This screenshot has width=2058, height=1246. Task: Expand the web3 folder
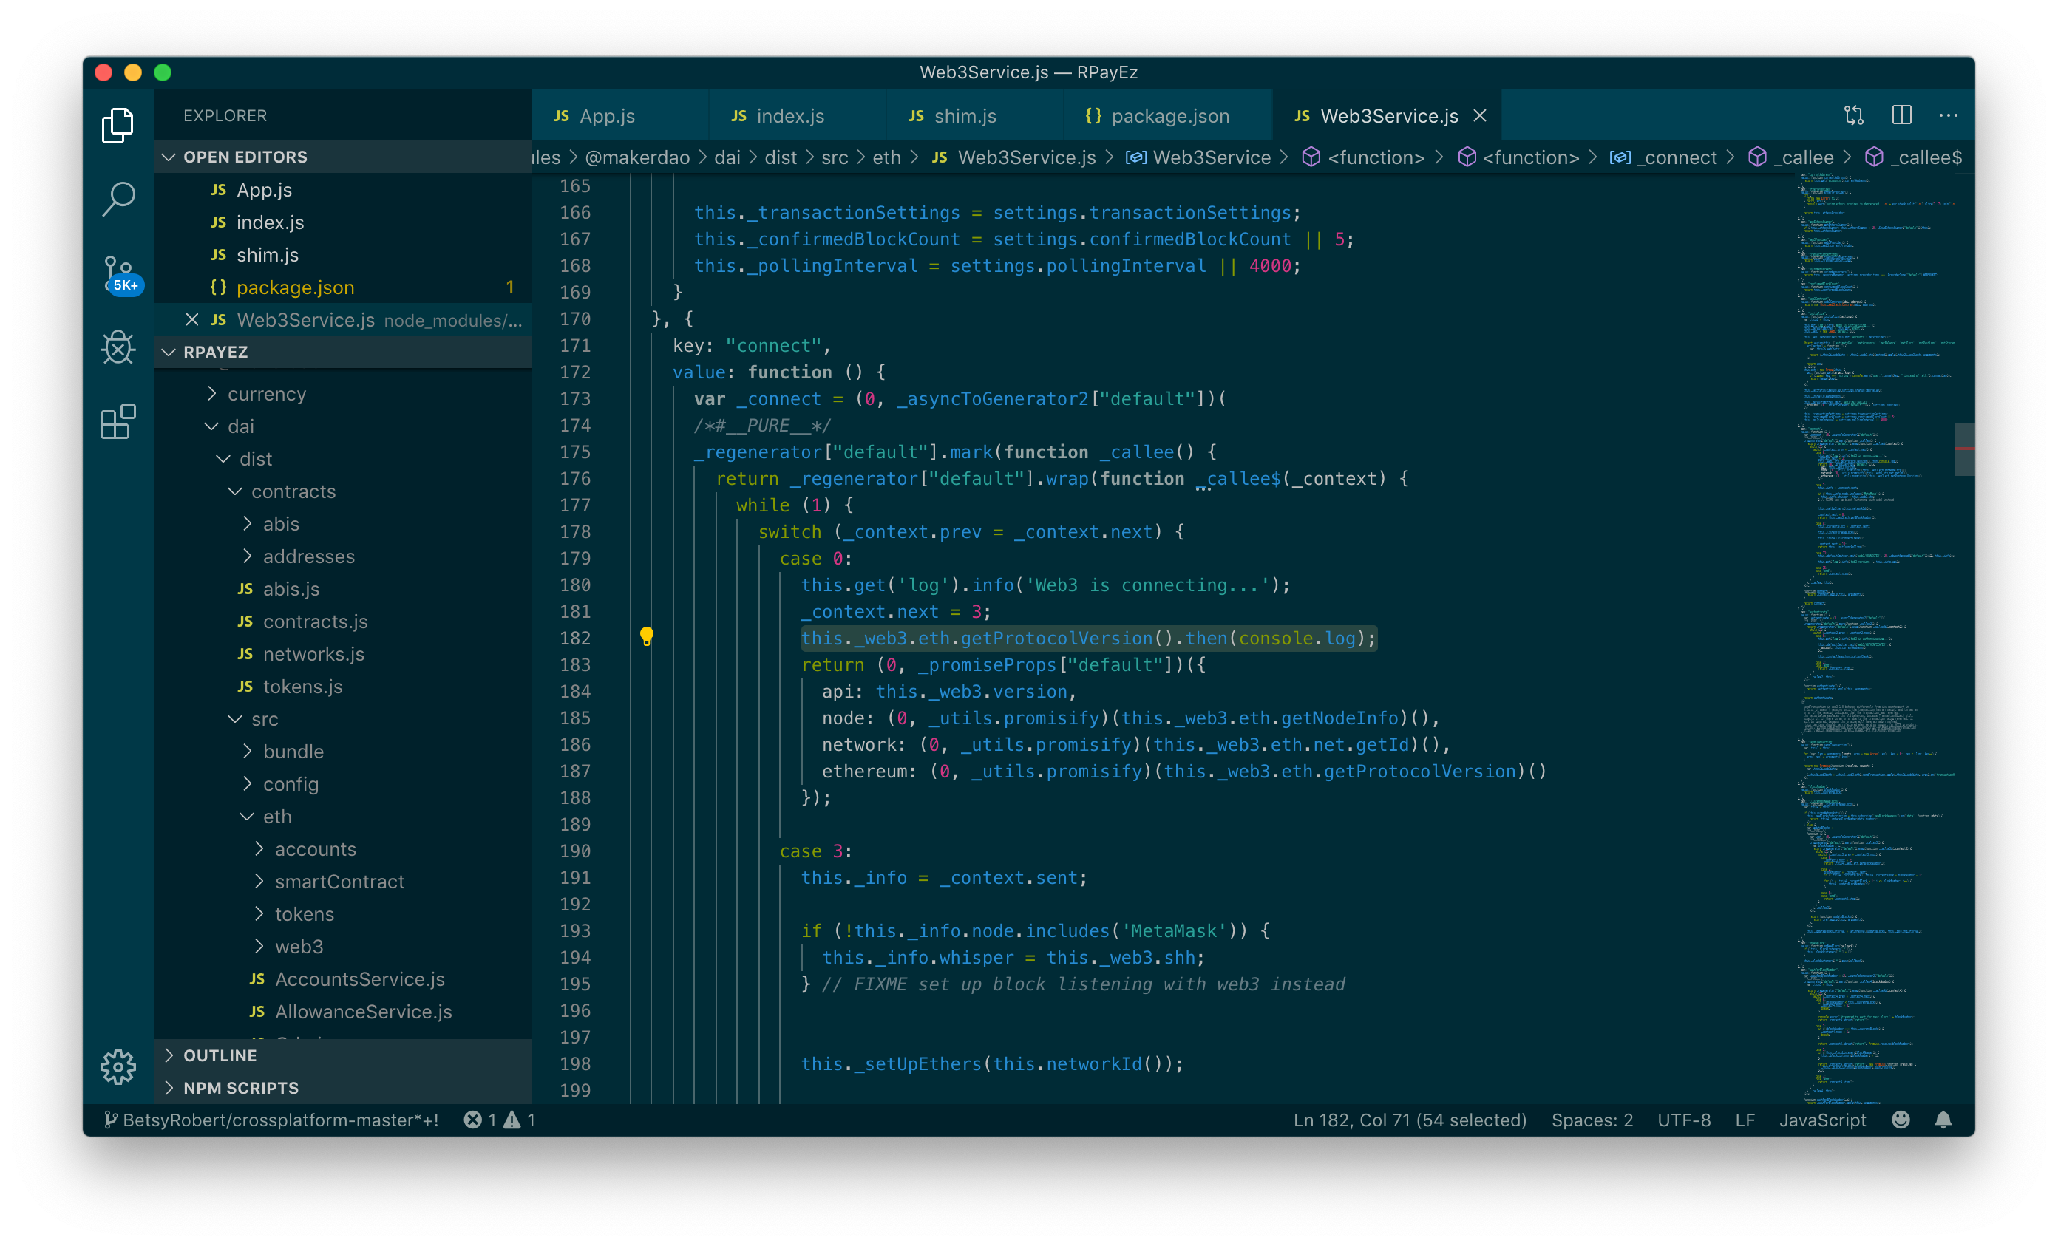(x=342, y=946)
